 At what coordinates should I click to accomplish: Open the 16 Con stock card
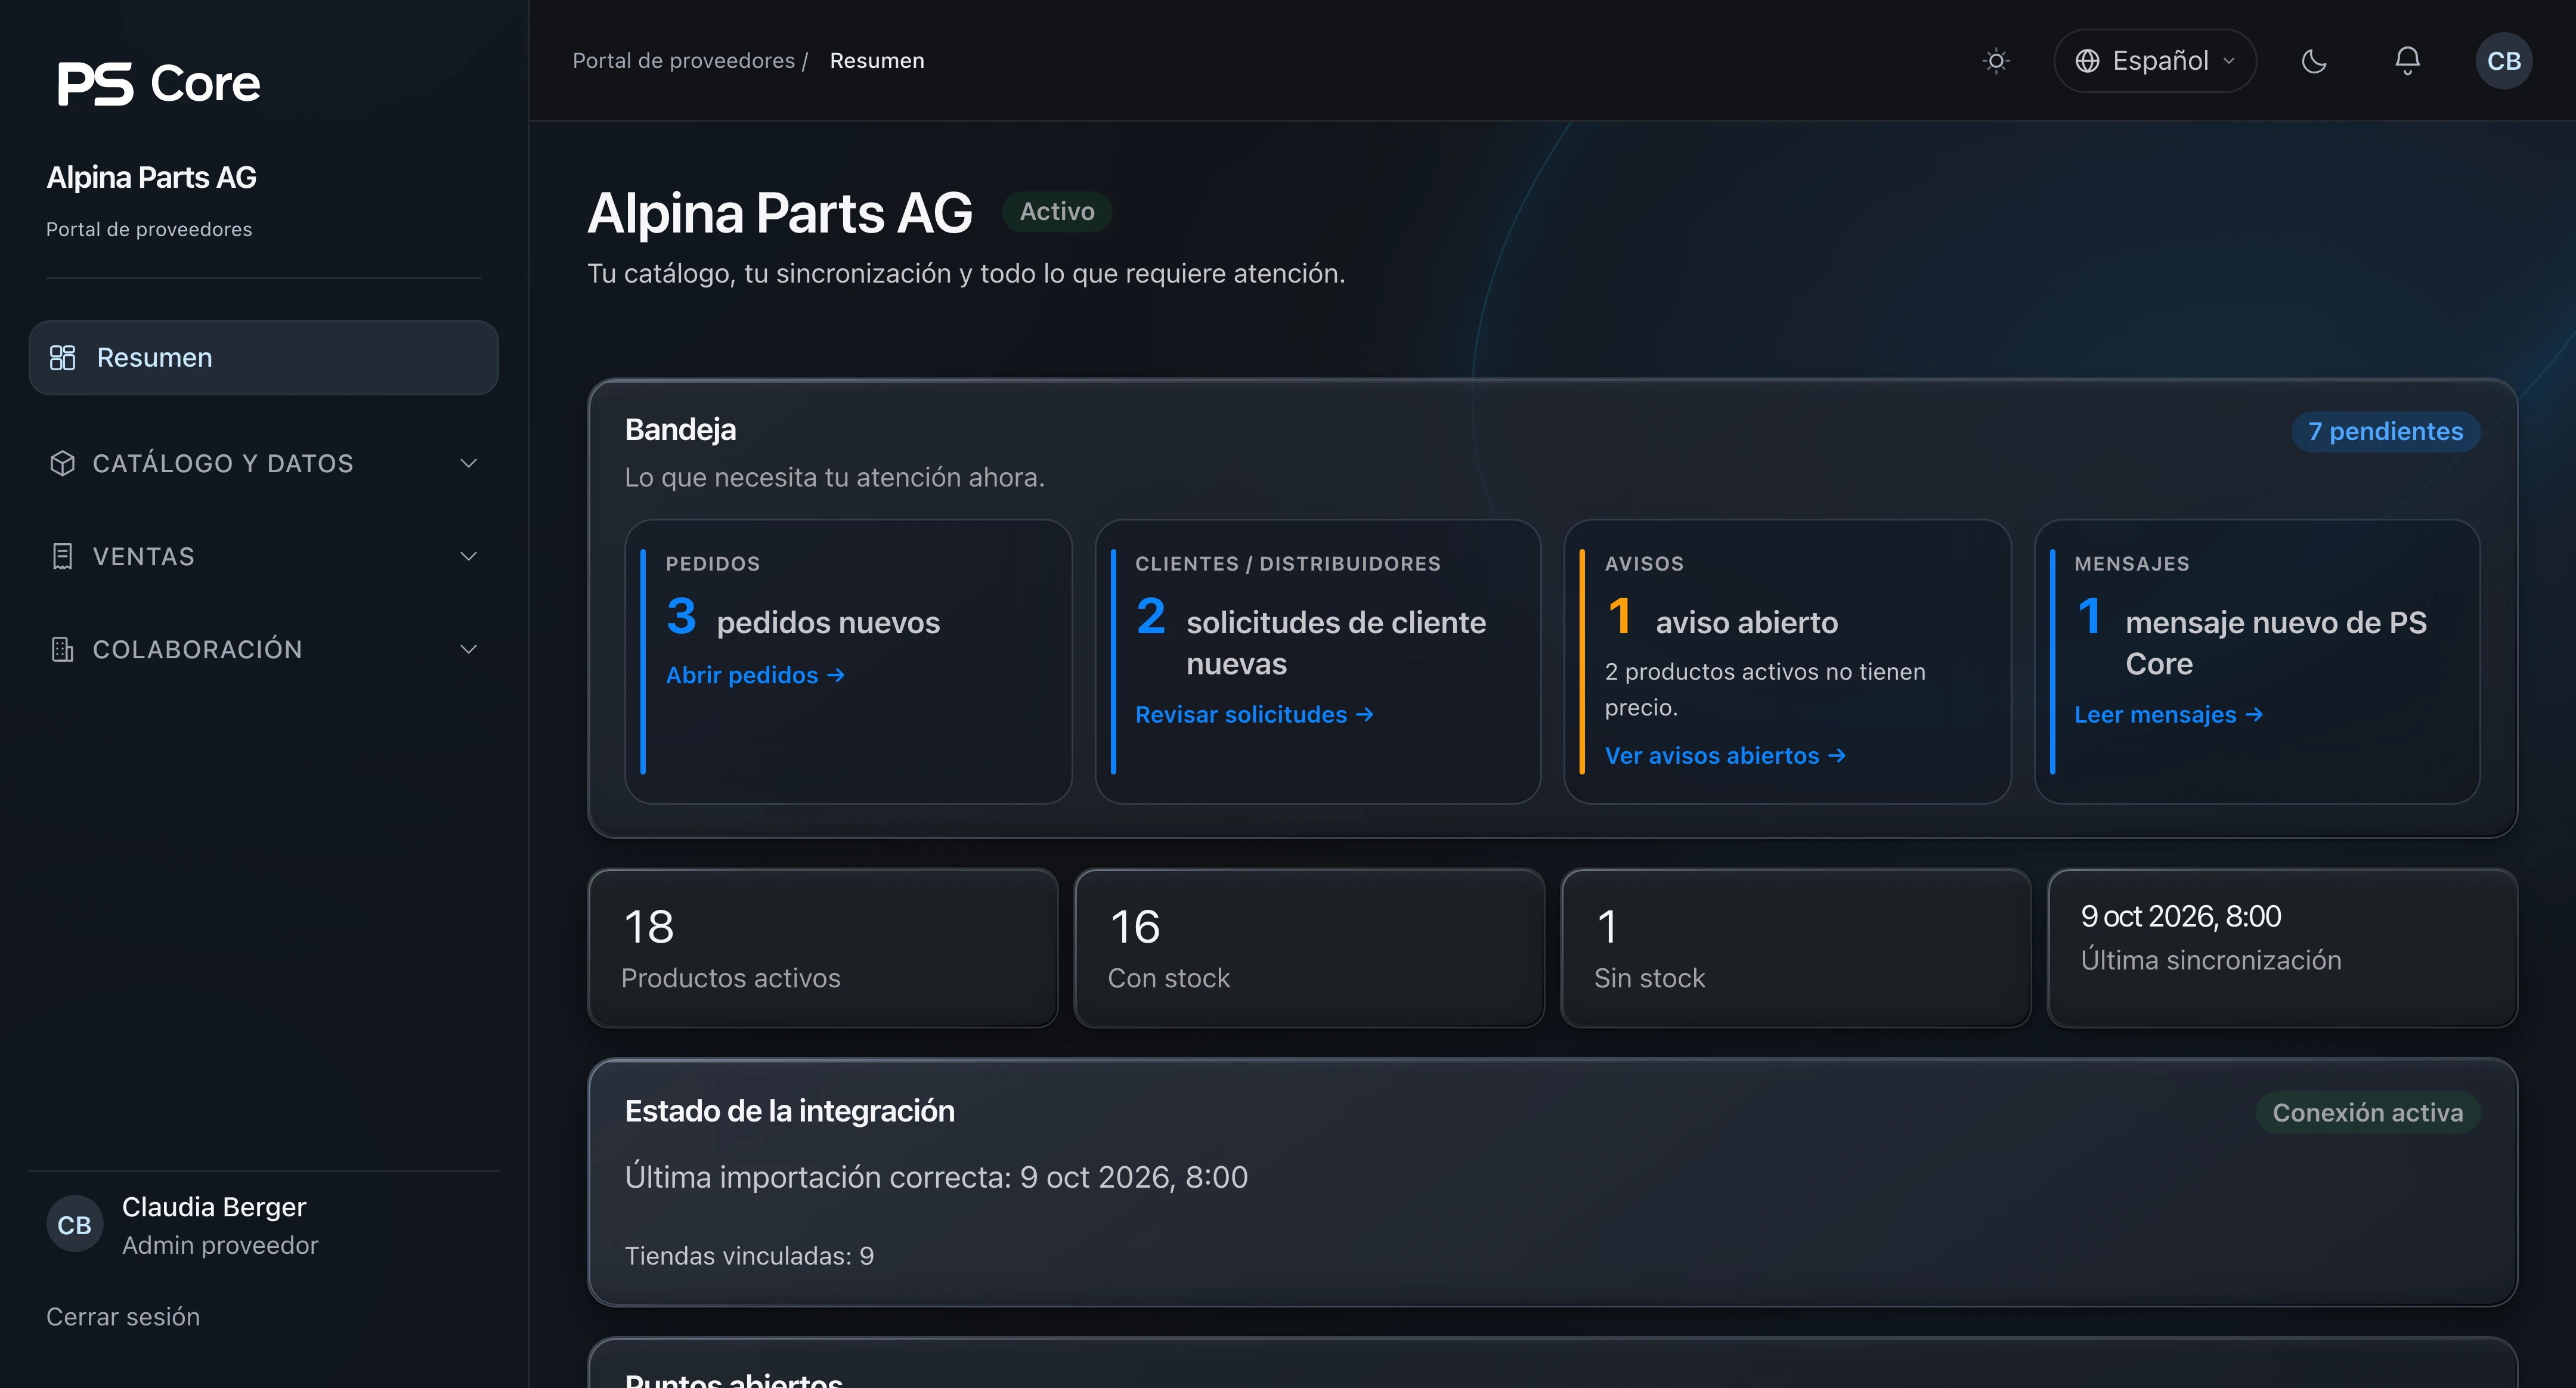point(1309,948)
